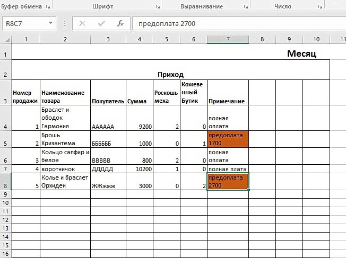The height and width of the screenshot is (258, 346).
Task: Open Alignment group dialog launcher
Action: [246, 7]
